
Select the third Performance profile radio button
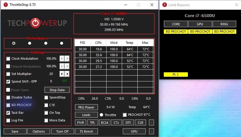click(46, 43)
